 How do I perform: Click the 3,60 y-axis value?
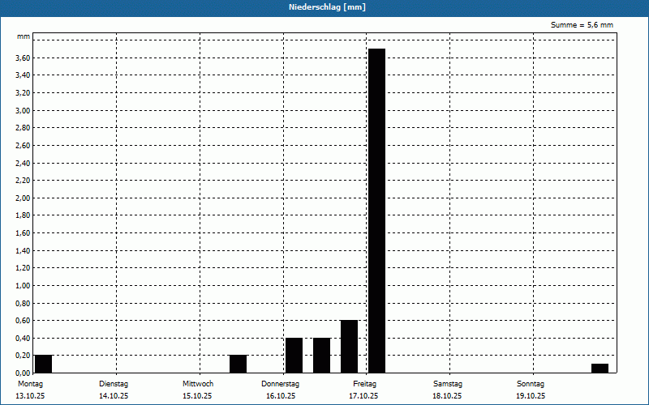[x=23, y=58]
